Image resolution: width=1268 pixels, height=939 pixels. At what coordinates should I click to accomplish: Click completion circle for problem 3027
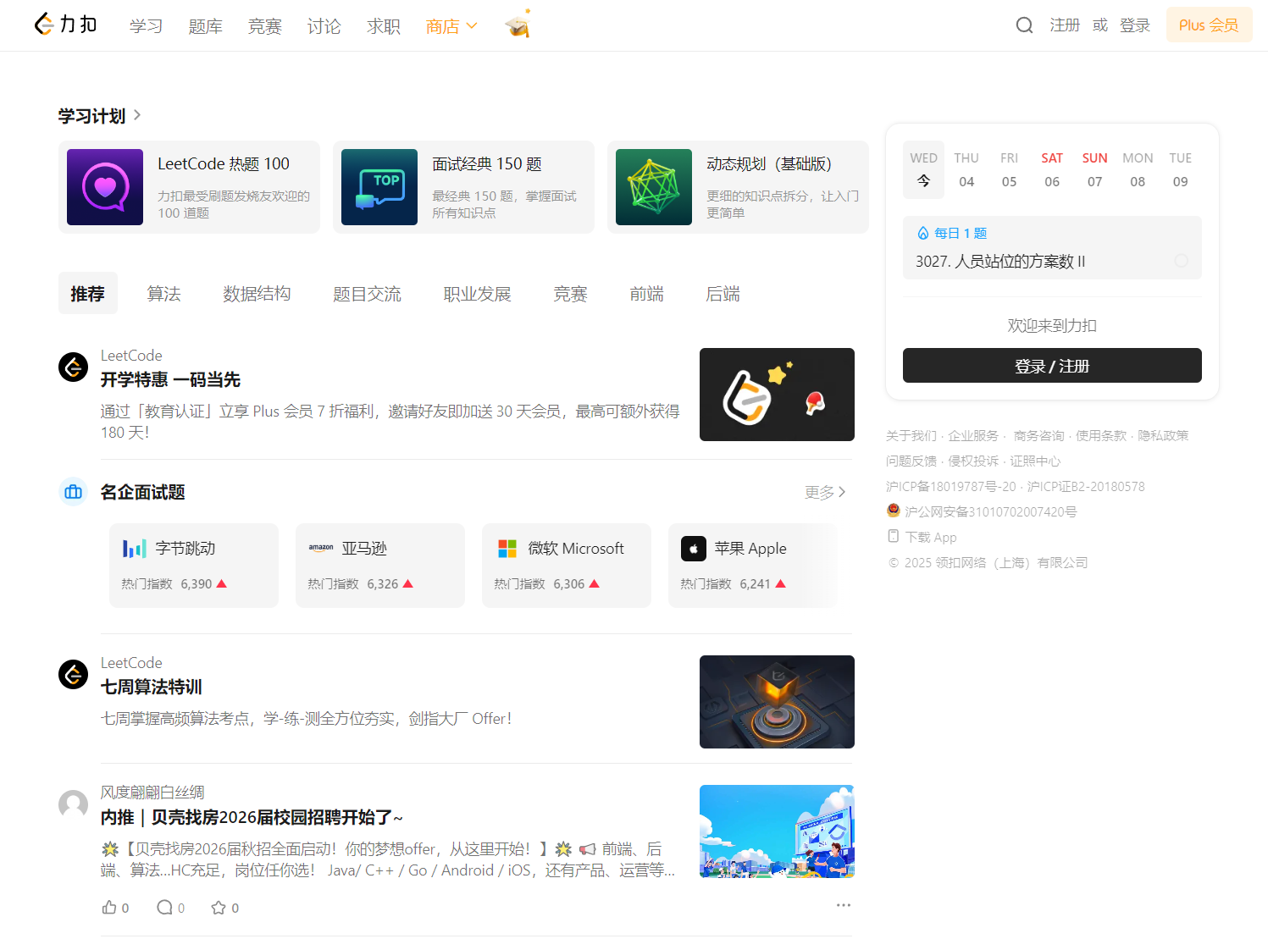click(1182, 261)
